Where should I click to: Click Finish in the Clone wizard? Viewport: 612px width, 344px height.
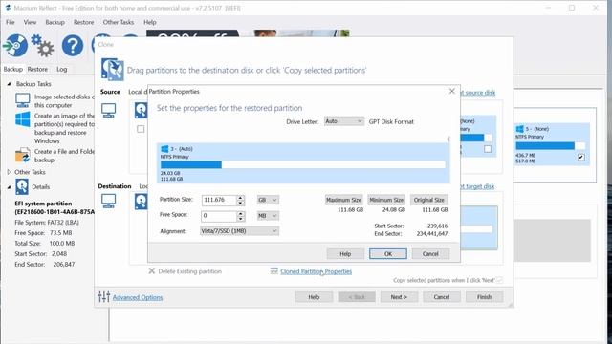[x=484, y=297]
